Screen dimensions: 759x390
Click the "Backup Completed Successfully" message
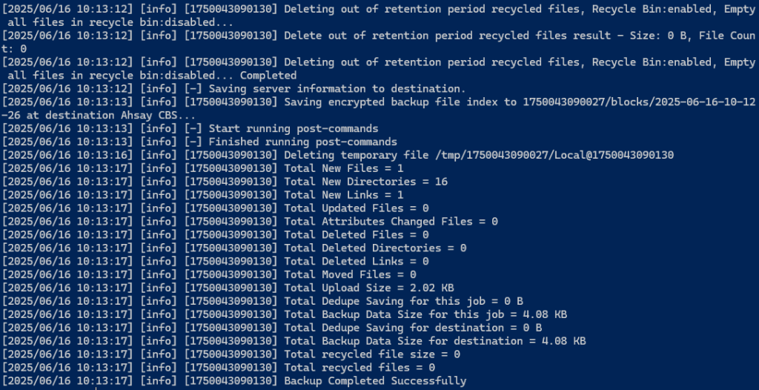pyautogui.click(x=375, y=381)
